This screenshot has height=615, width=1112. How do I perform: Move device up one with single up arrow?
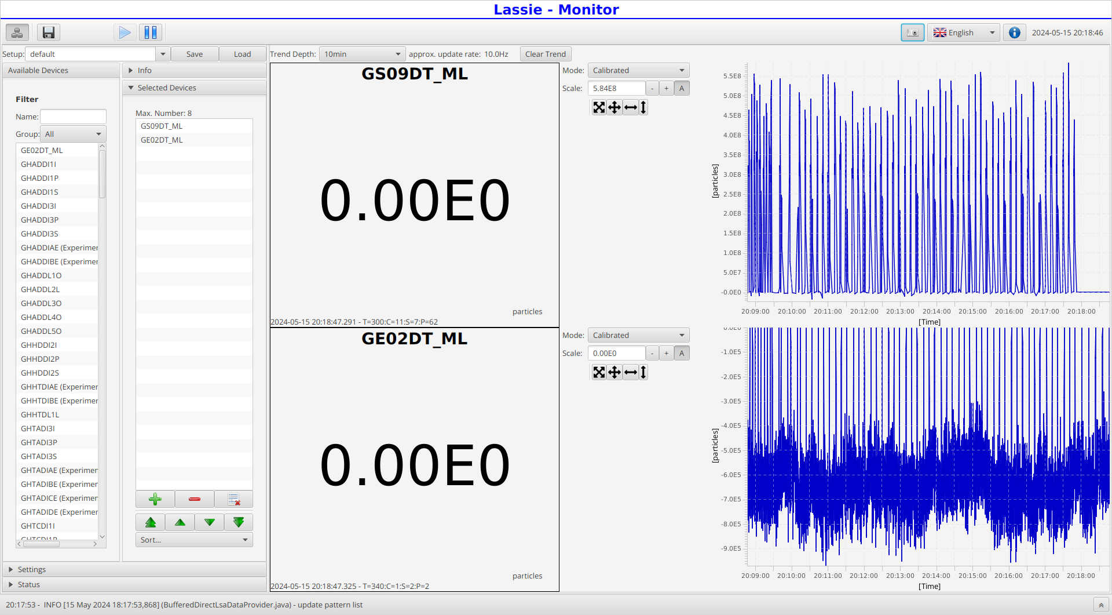(x=180, y=522)
